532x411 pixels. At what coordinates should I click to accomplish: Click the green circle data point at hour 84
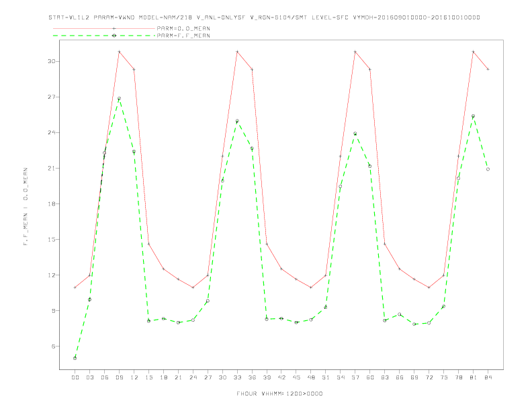pyautogui.click(x=488, y=169)
